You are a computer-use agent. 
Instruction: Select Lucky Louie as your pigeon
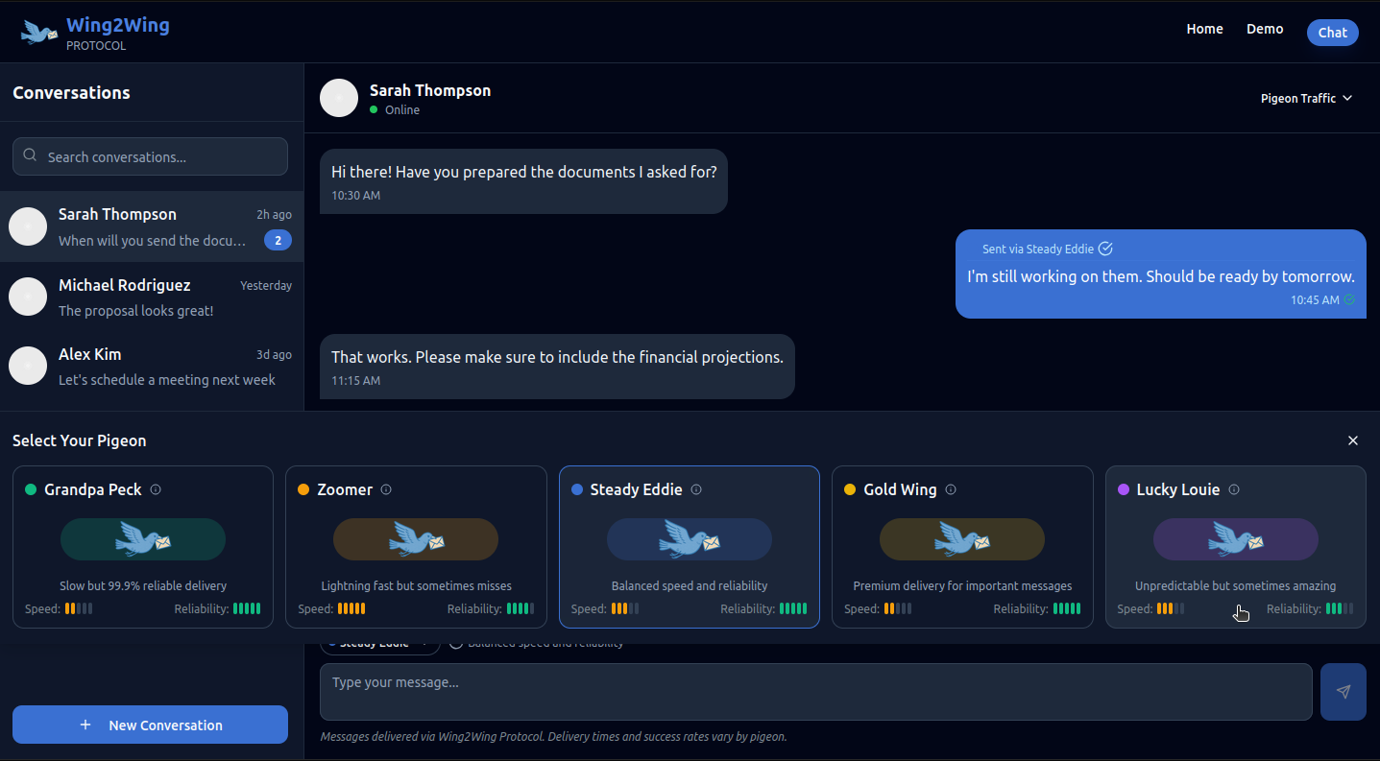1236,547
